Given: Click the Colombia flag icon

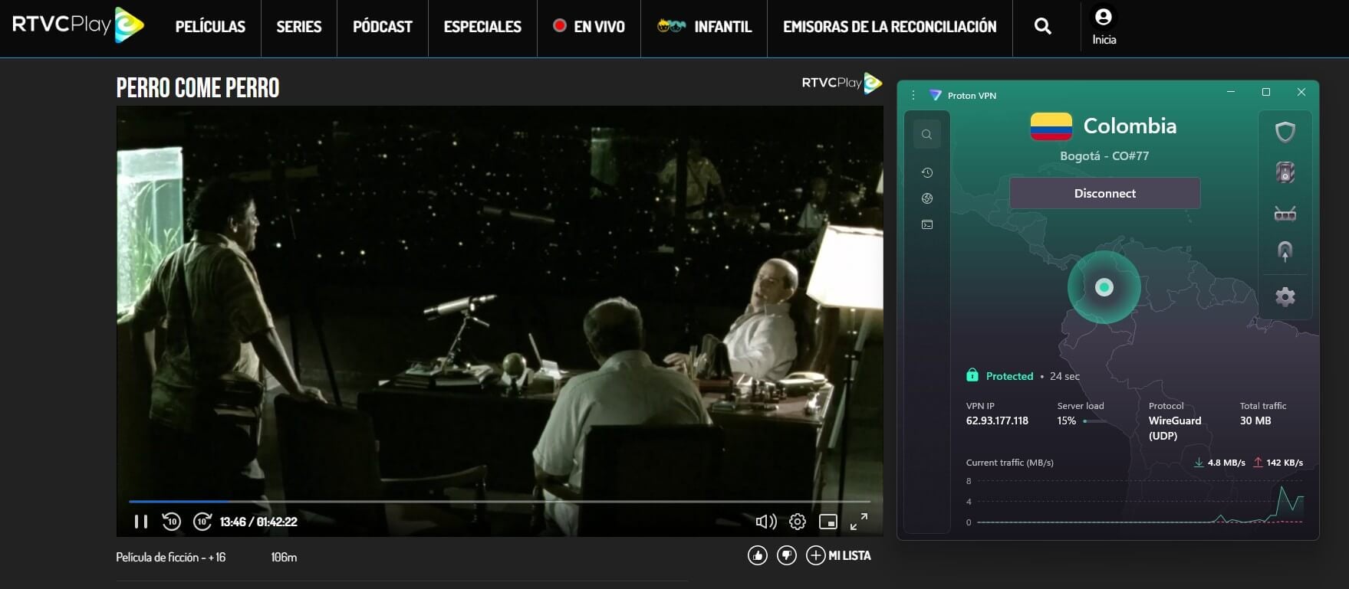Looking at the screenshot, I should pyautogui.click(x=1051, y=126).
